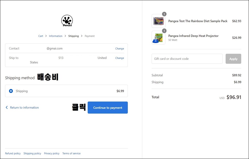This screenshot has width=249, height=159.
Task: Click the @gmai.com contact email text
Action: 54,49
